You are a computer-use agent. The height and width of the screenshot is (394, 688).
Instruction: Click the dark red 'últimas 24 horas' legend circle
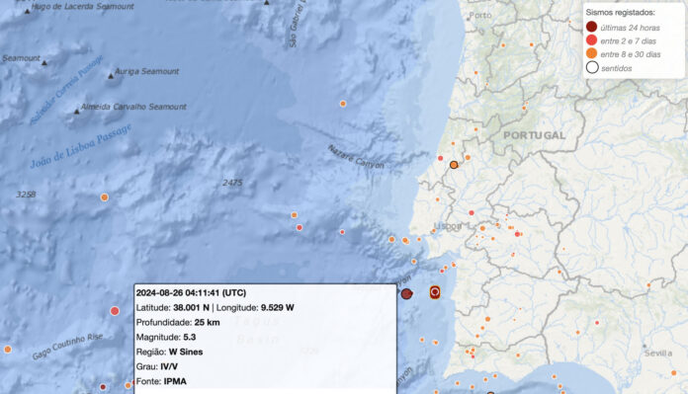[x=591, y=27]
